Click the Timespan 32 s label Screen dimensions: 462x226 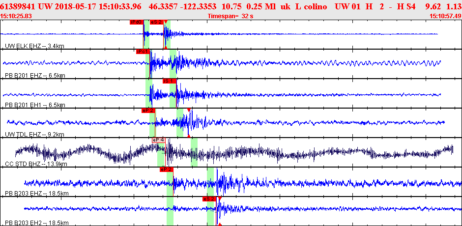coord(231,16)
